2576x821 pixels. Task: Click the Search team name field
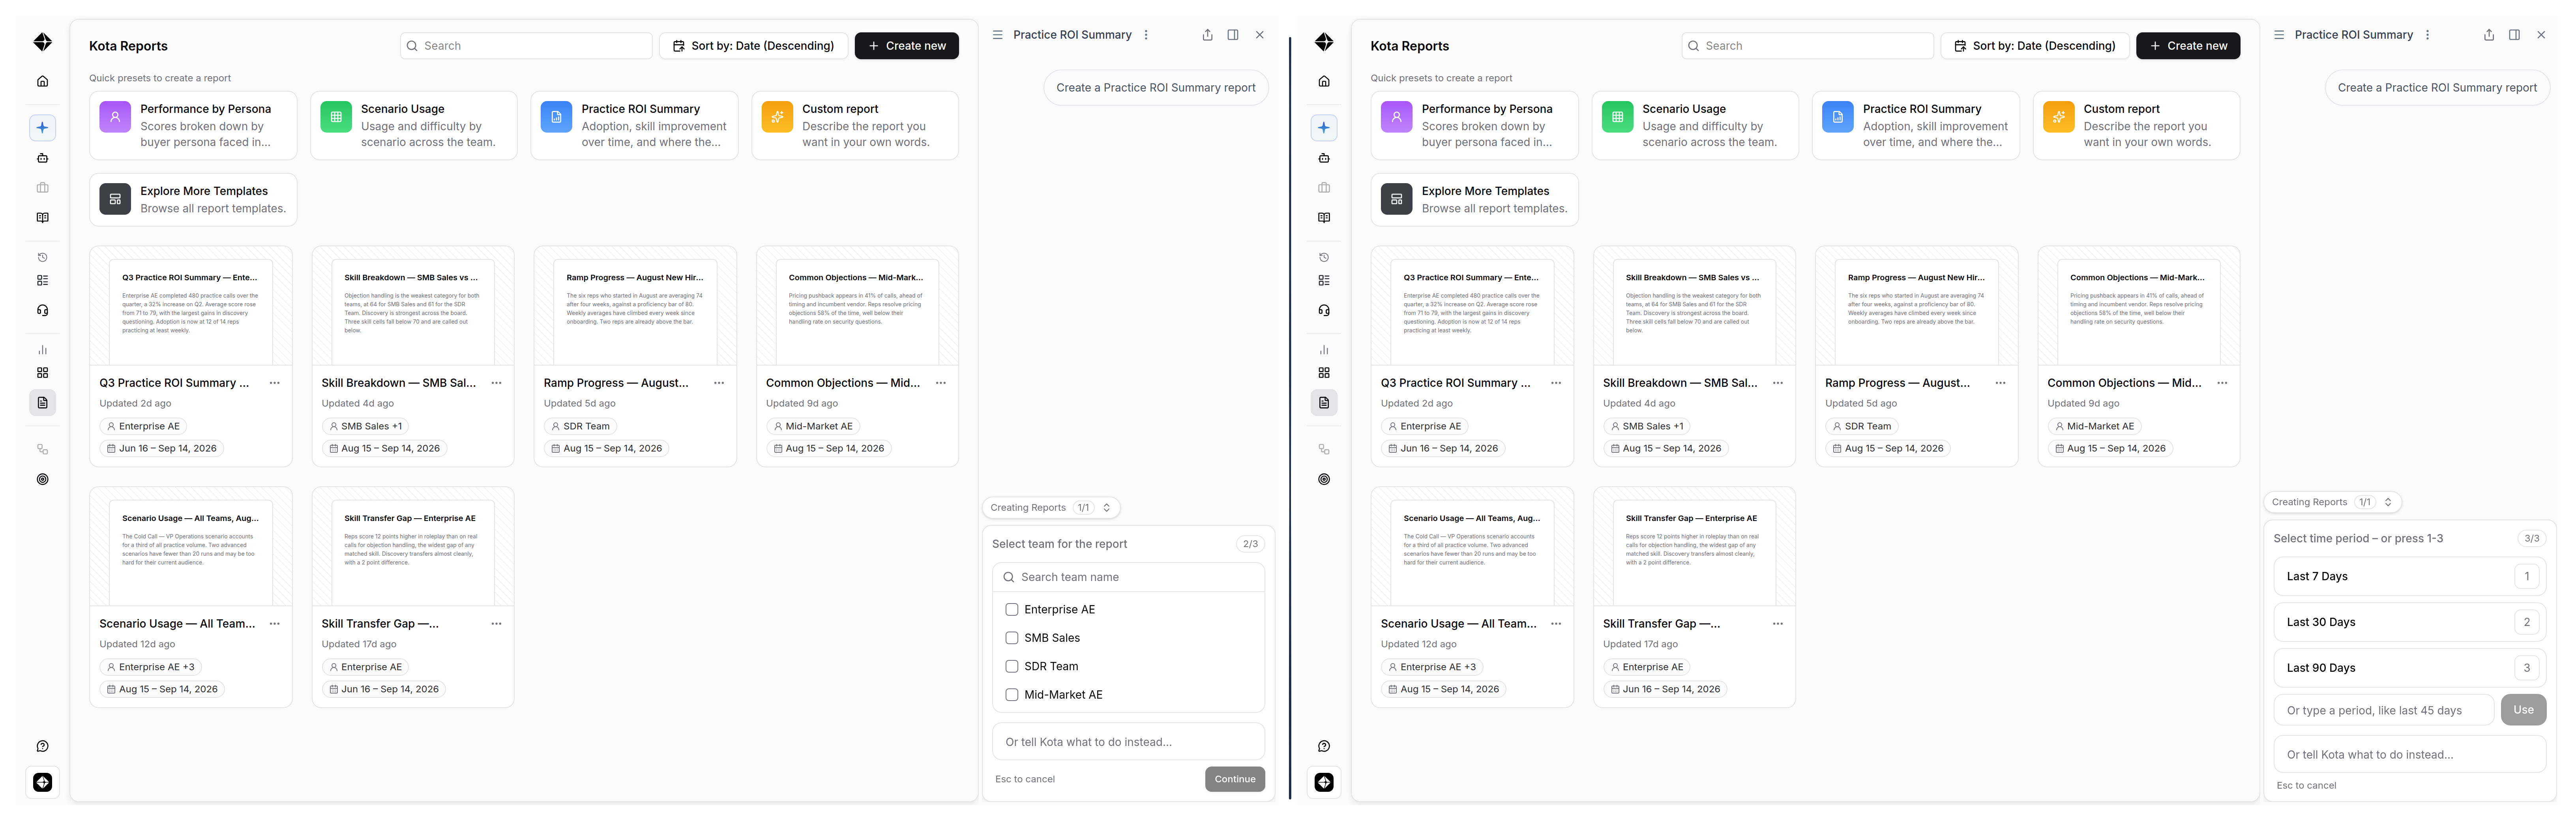click(1128, 578)
